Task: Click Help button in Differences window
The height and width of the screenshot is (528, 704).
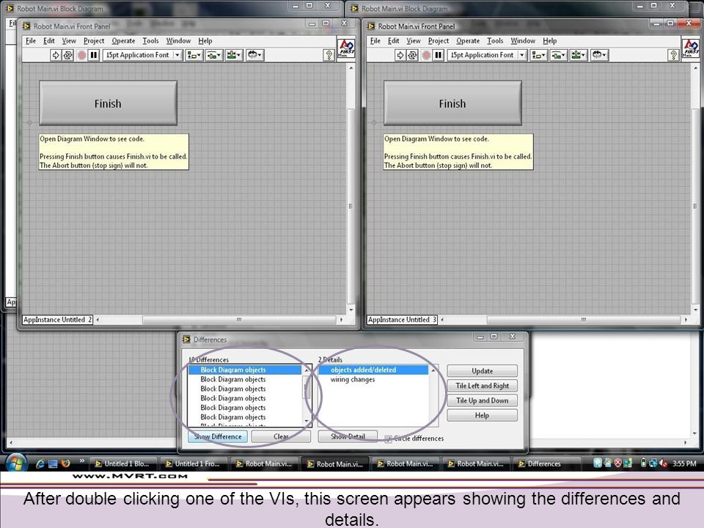Action: point(483,415)
